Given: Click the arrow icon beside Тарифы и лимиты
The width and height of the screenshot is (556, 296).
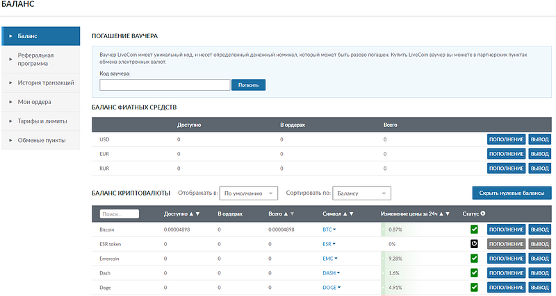Looking at the screenshot, I should (x=10, y=121).
